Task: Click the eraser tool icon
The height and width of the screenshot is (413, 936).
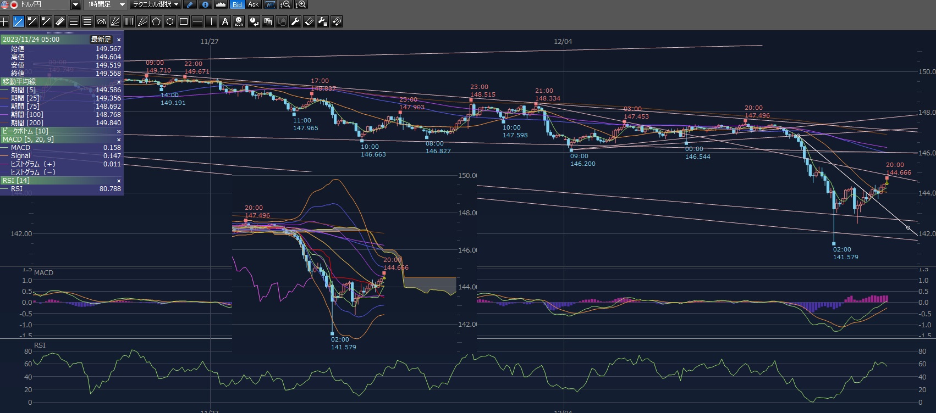Action: (x=309, y=21)
